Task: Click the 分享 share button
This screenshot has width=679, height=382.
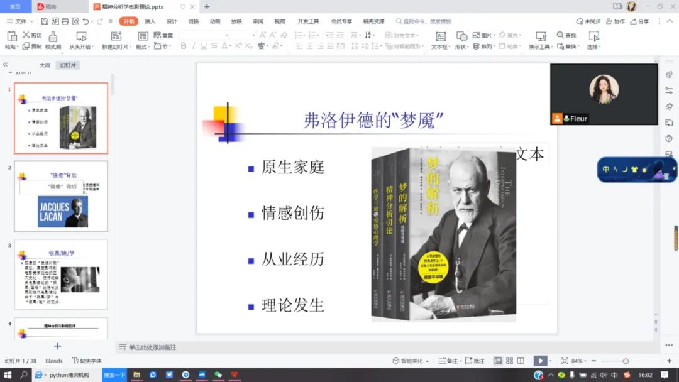Action: point(639,21)
